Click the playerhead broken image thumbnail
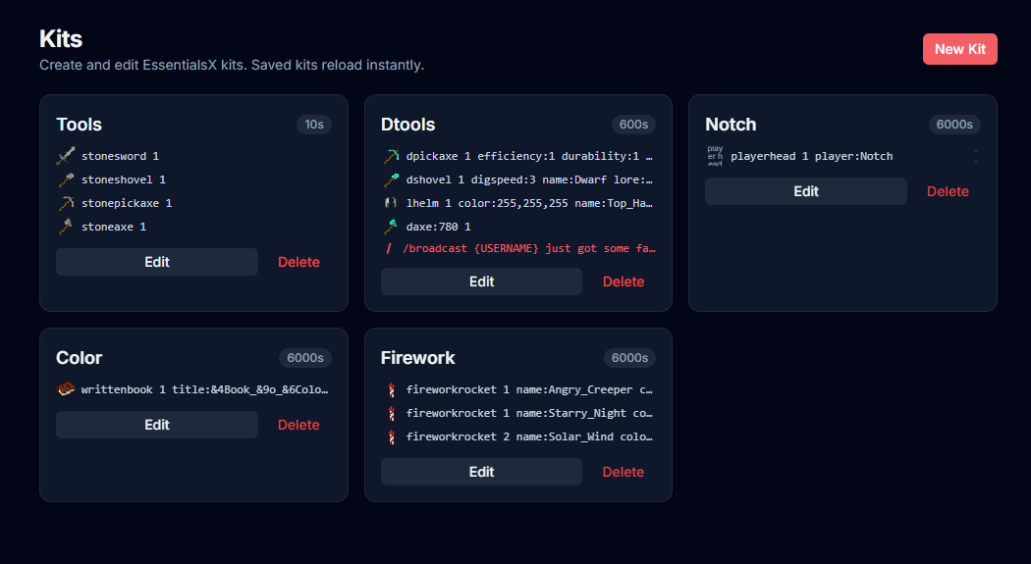This screenshot has width=1031, height=564. pos(715,156)
